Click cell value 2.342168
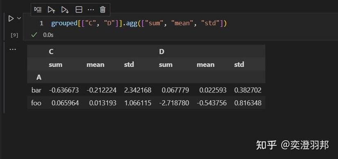The width and height of the screenshot is (338, 159). point(138,90)
